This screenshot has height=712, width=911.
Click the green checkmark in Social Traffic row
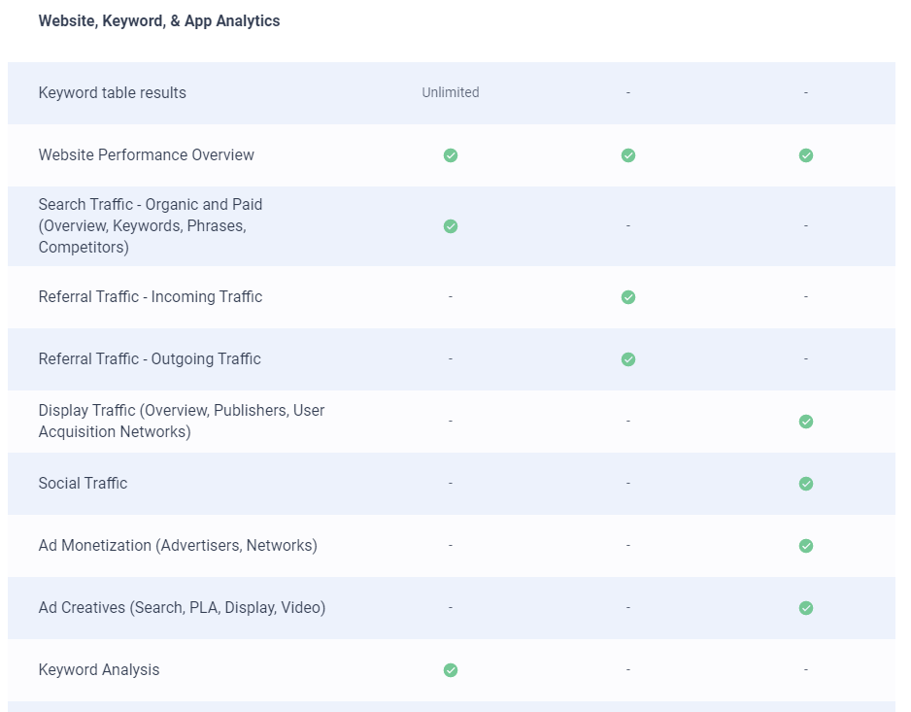pos(805,484)
